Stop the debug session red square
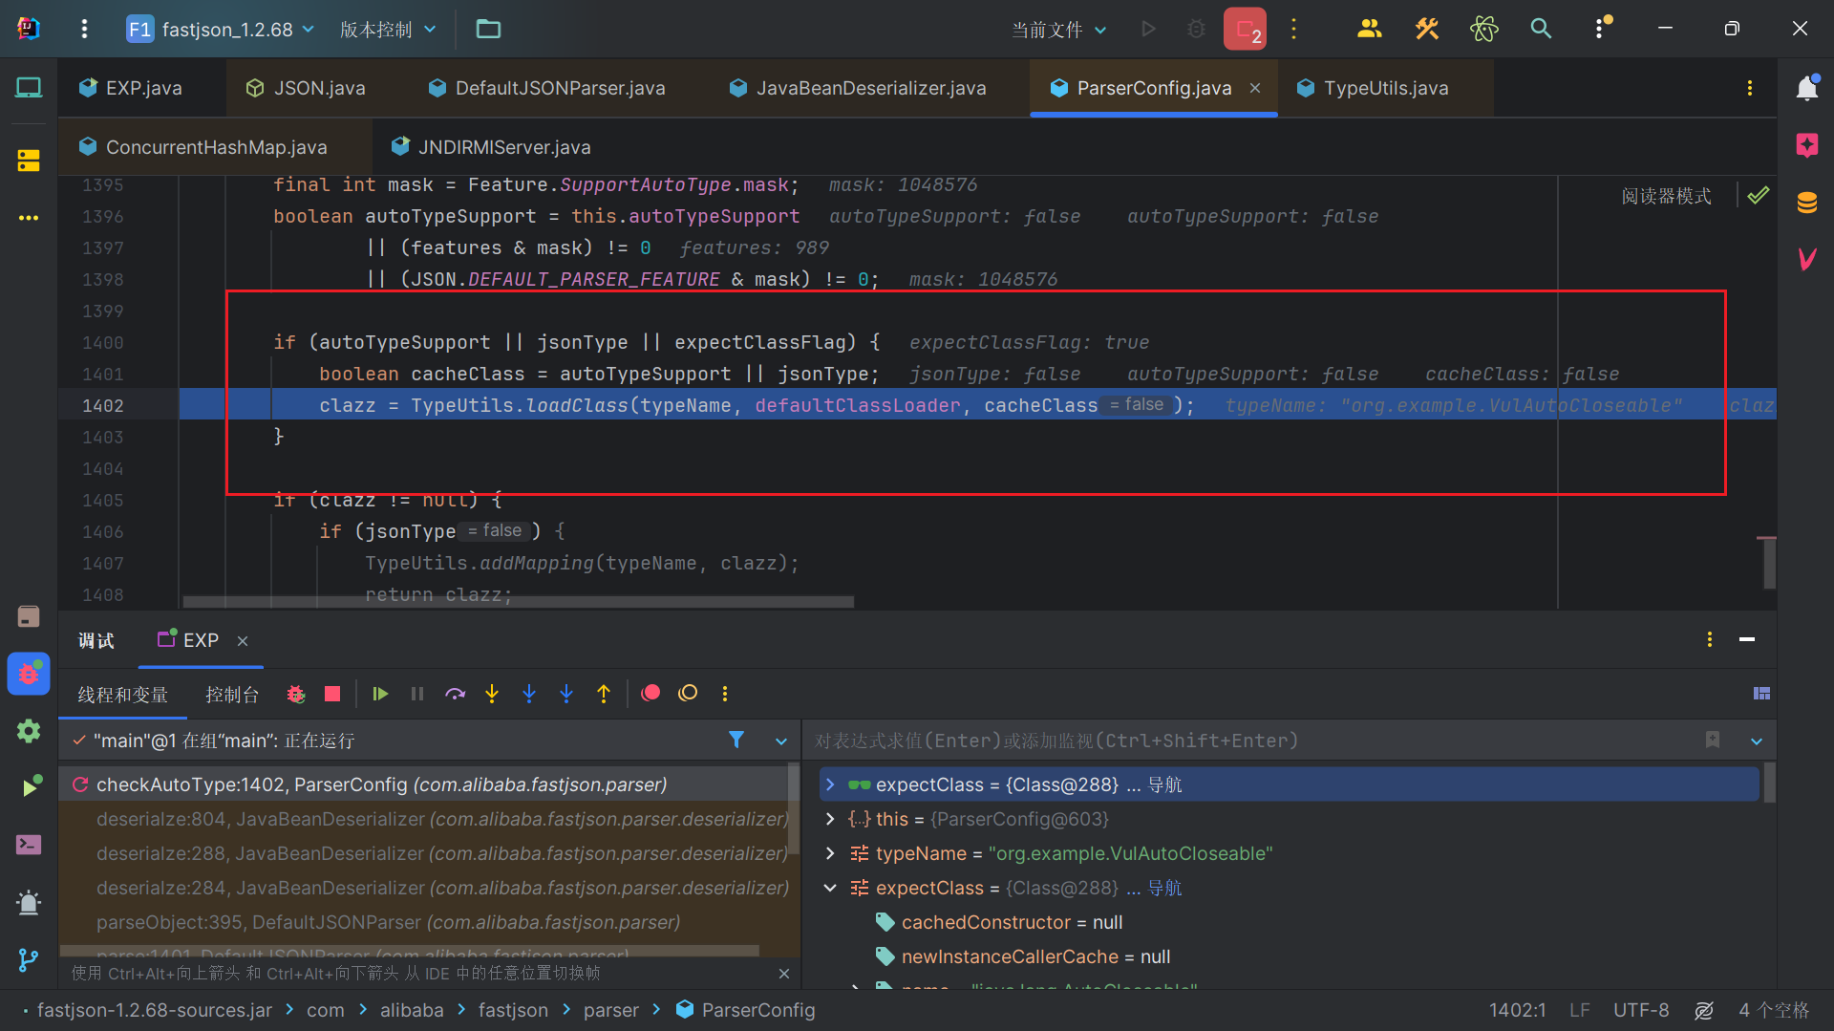Viewport: 1834px width, 1031px height. click(332, 694)
